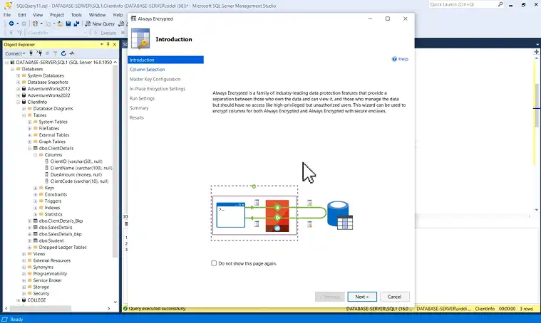Open the Object Explorer window position dropdown arrow

click(x=101, y=44)
